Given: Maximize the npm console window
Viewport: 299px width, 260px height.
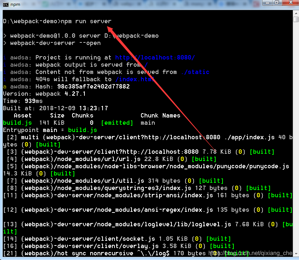Looking at the screenshot, I should pos(277,3).
